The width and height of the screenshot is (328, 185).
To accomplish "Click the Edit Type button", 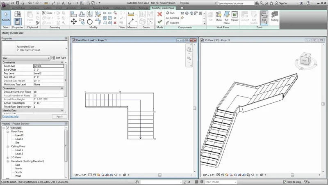I will [59, 58].
